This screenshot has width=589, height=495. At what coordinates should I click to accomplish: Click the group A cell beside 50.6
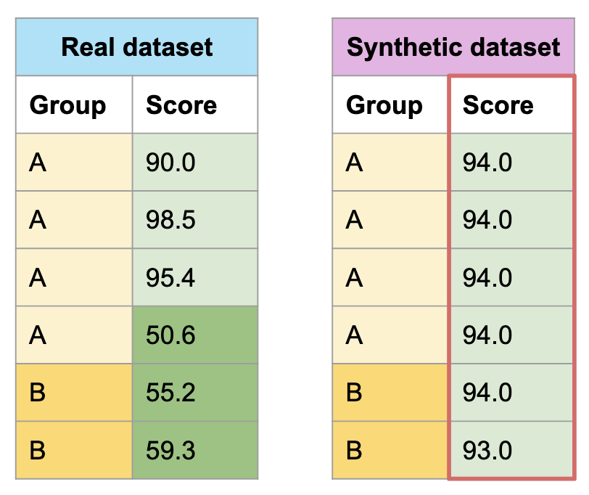(74, 335)
